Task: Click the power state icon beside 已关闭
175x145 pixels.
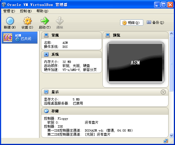Action: pyautogui.click(x=17, y=39)
